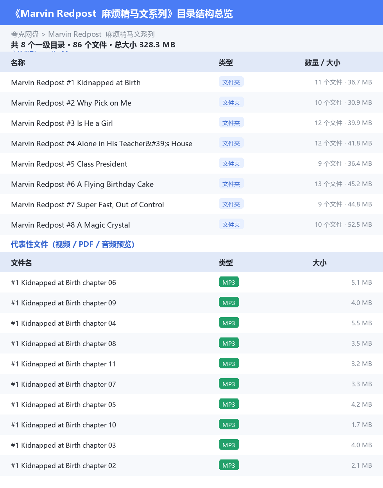Click the 文件夹 tag in the #2 Why Pick on Me row
Image resolution: width=383 pixels, height=488 pixels.
tap(231, 102)
